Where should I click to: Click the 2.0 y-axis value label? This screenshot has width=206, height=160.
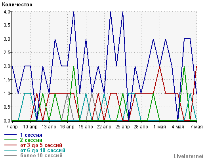[7, 66]
